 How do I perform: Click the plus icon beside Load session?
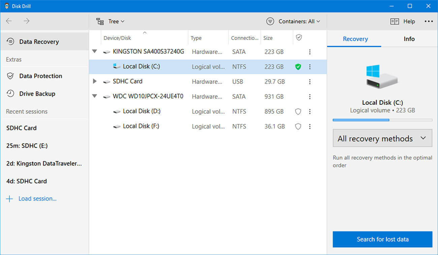pyautogui.click(x=9, y=199)
